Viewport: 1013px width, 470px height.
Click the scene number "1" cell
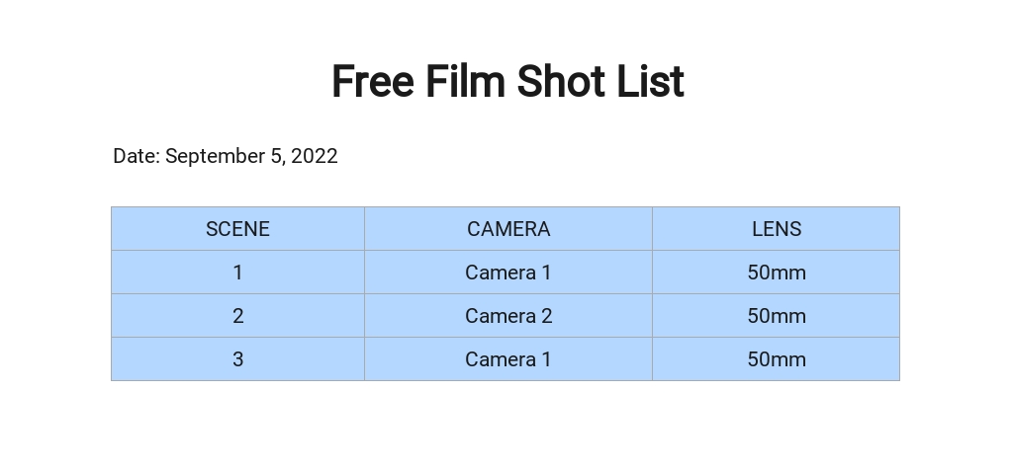coord(237,273)
